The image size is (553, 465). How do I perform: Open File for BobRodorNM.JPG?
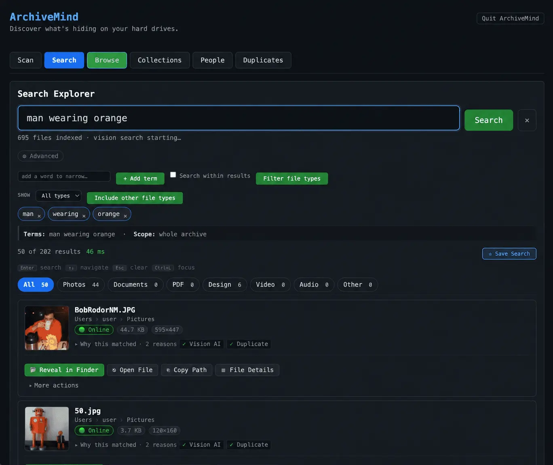(x=133, y=370)
